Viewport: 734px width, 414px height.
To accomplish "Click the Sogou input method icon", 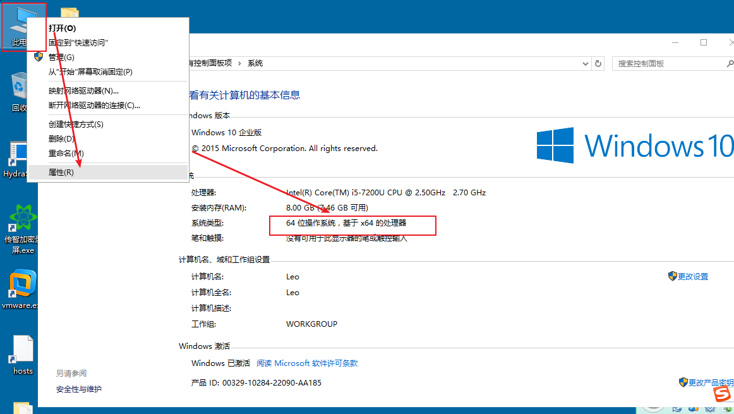I will click(722, 394).
